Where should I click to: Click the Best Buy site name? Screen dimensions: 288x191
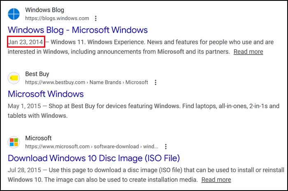coord(37,74)
